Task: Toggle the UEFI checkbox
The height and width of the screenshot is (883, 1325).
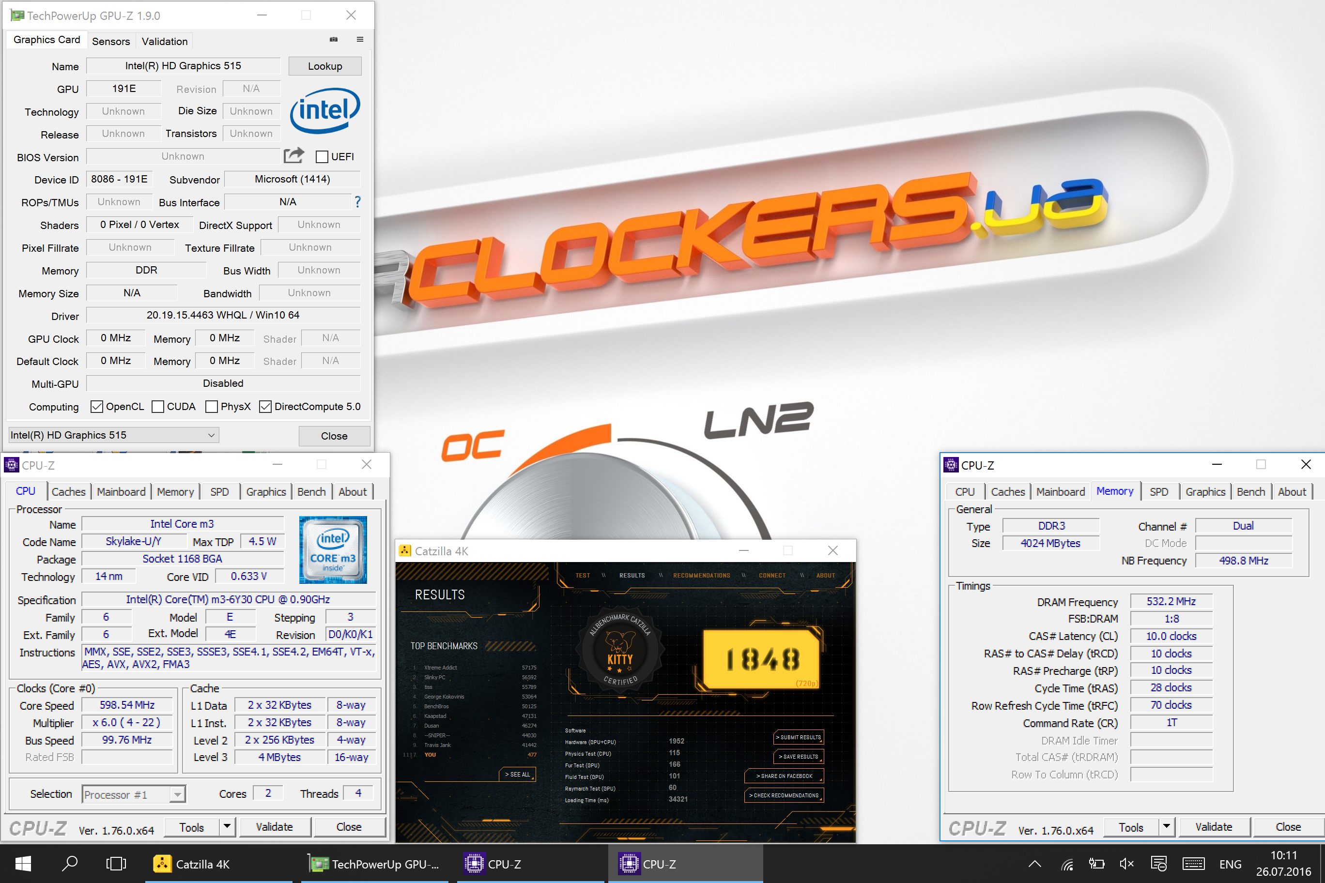Action: [x=322, y=156]
